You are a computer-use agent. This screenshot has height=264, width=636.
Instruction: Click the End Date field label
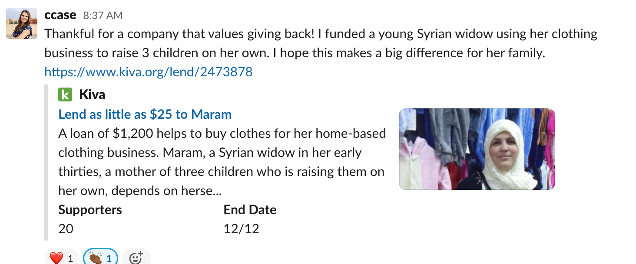click(x=250, y=210)
